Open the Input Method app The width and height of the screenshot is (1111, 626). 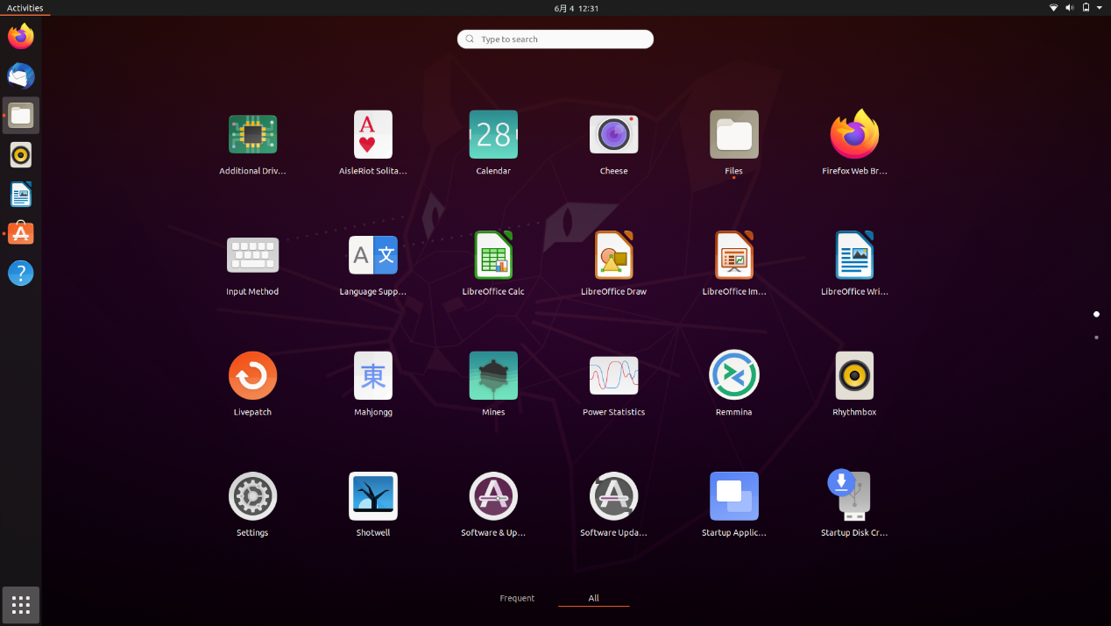coord(252,255)
